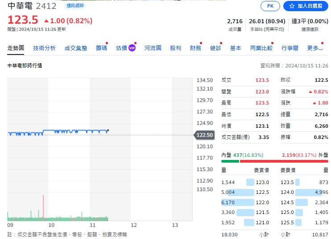Click the 連3平 (0.00%) figure
331x239 pixels.
click(310, 21)
